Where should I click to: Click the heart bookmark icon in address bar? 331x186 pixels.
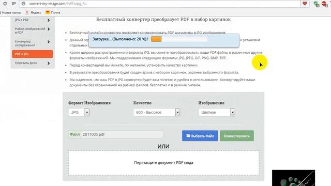pyautogui.click(x=305, y=4)
